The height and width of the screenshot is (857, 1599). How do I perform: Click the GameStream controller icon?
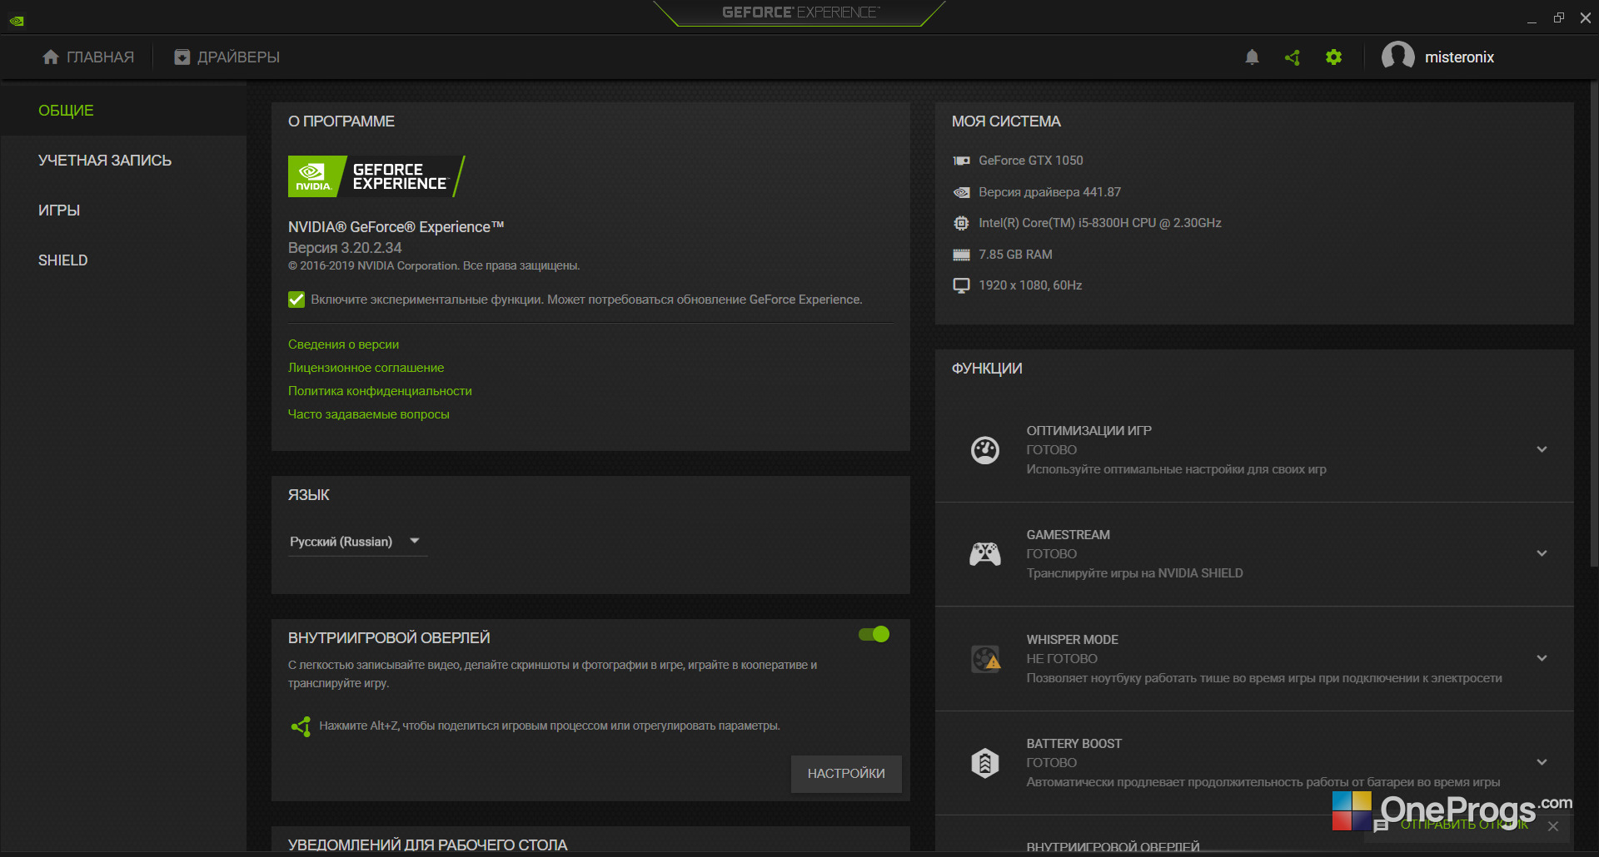985,553
